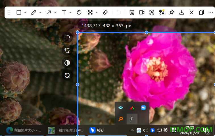Image resolution: width=215 pixels, height=136 pixels.
Task: Translate the captured screenshot text
Action: 162,12
